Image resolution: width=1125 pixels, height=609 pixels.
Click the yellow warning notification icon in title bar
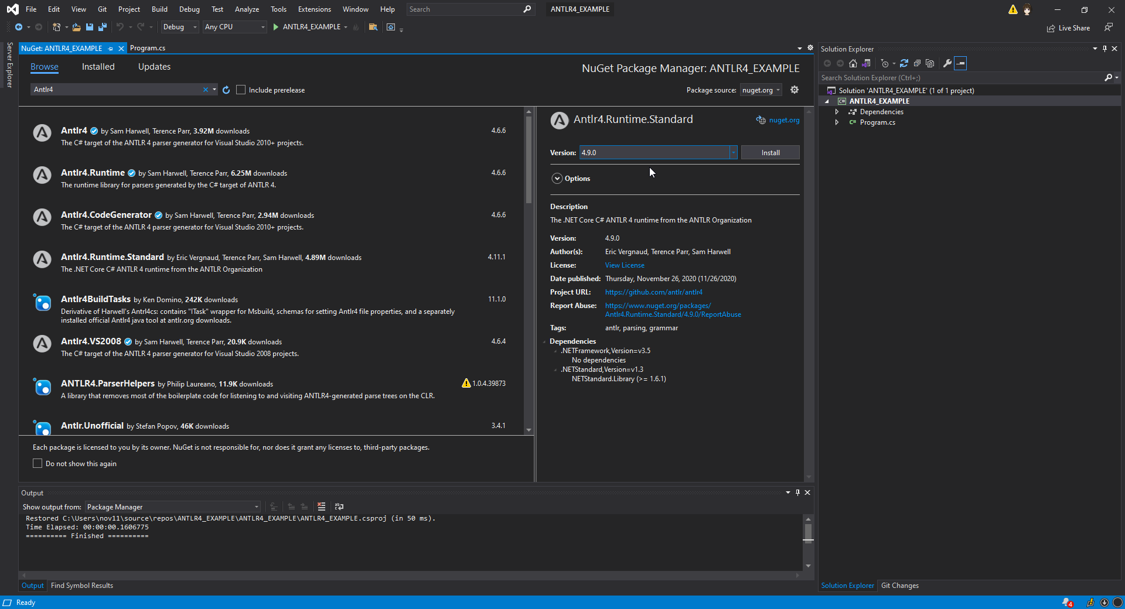[x=1012, y=9]
